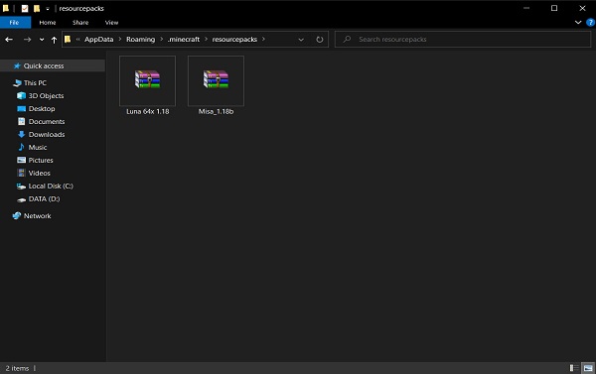Open Pictures in the sidebar

[41, 161]
